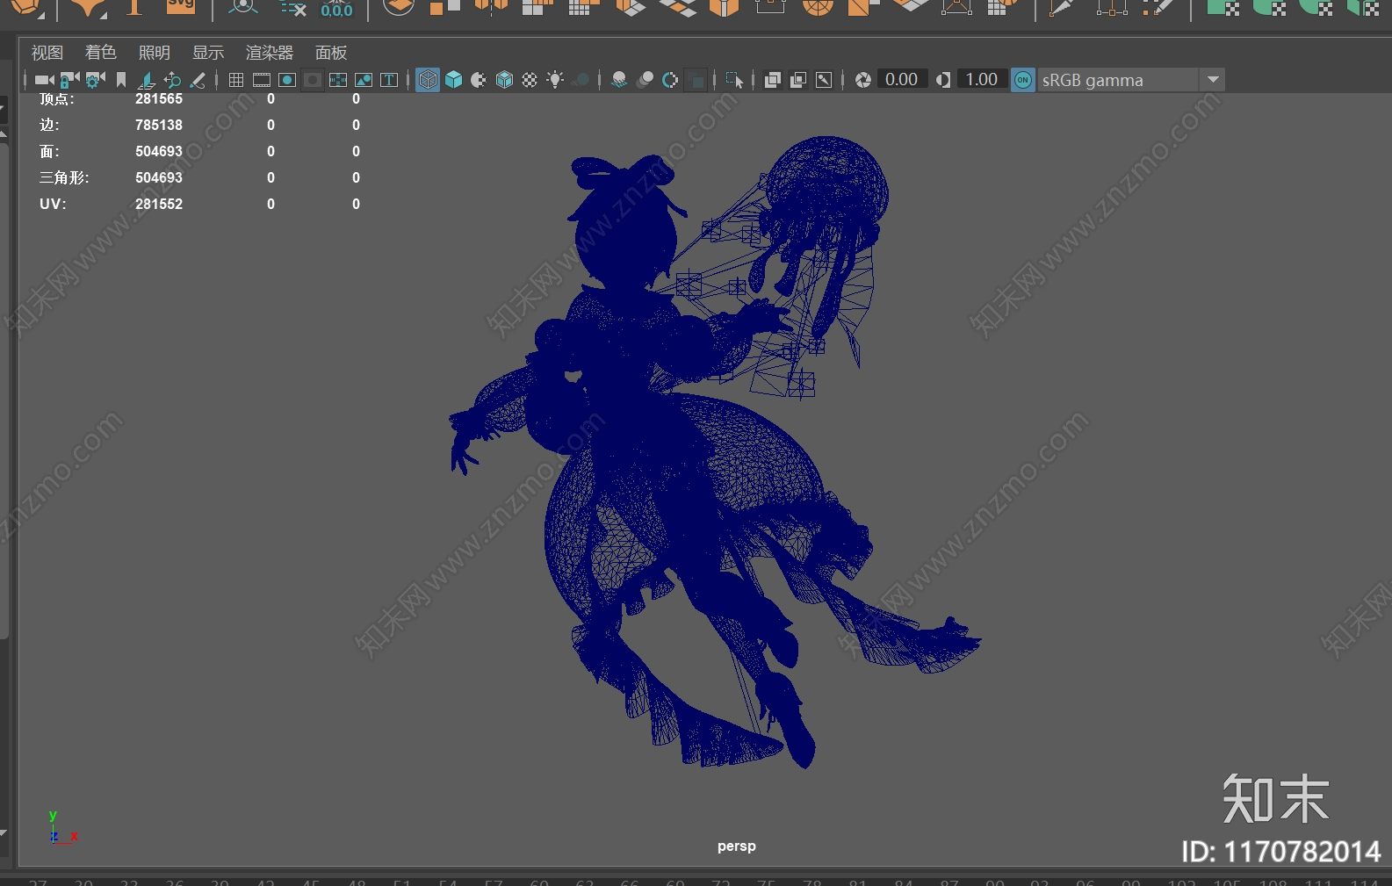Open the 渲染器 (Renderer) panel menu

pyautogui.click(x=270, y=53)
